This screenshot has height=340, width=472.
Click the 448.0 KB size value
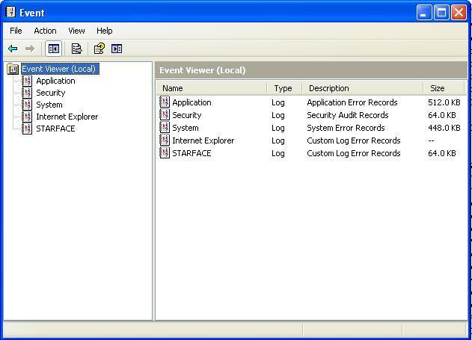tap(444, 128)
